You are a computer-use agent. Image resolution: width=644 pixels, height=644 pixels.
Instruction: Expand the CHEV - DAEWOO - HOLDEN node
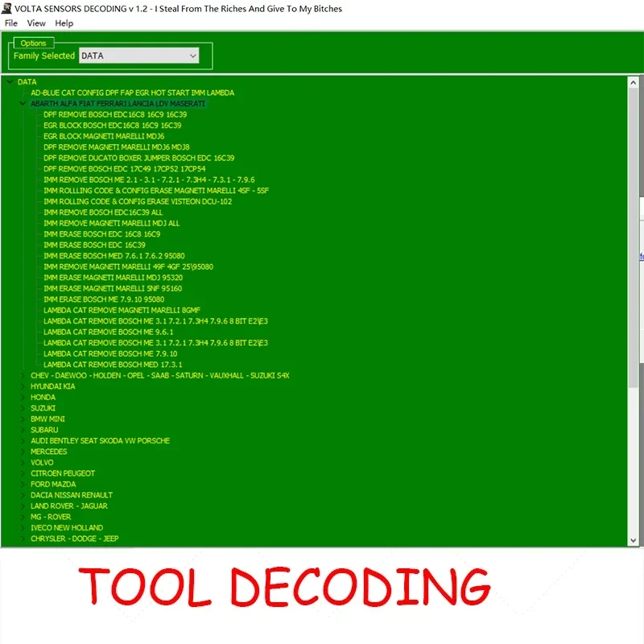coord(23,375)
